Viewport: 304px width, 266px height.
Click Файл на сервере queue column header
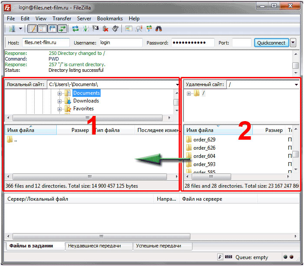pyautogui.click(x=219, y=199)
